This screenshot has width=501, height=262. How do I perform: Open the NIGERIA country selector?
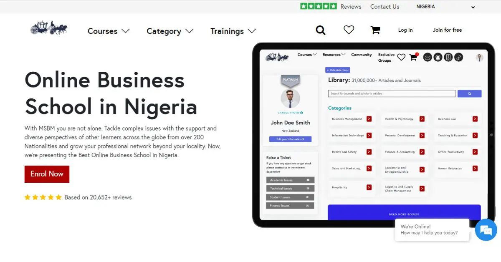tap(445, 7)
